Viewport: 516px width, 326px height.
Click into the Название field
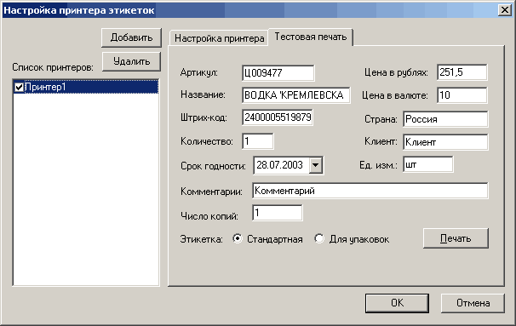click(x=295, y=95)
